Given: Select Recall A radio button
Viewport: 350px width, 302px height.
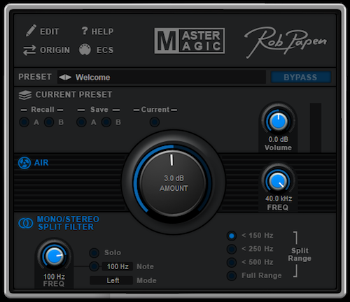Looking at the screenshot, I should 24,122.
